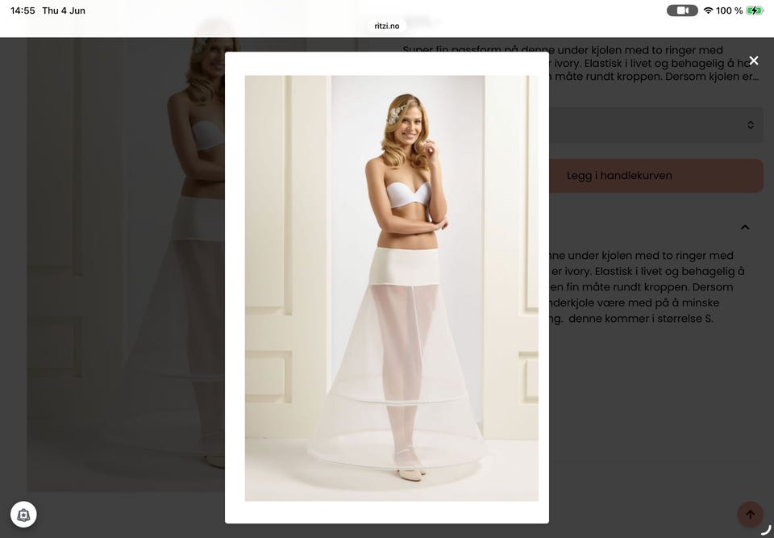Open the size selector dropdown arrows
Image resolution: width=774 pixels, height=538 pixels.
coord(751,125)
